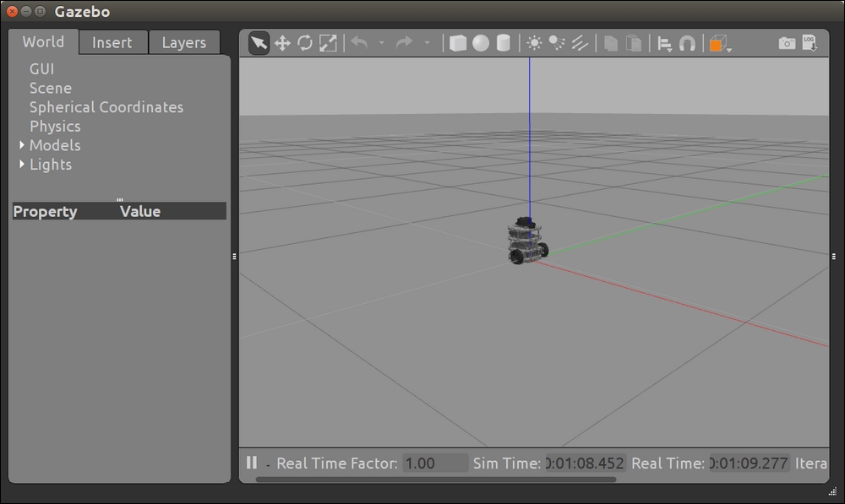Click the Redo arrow
Screen dimensions: 845x504
pos(404,42)
